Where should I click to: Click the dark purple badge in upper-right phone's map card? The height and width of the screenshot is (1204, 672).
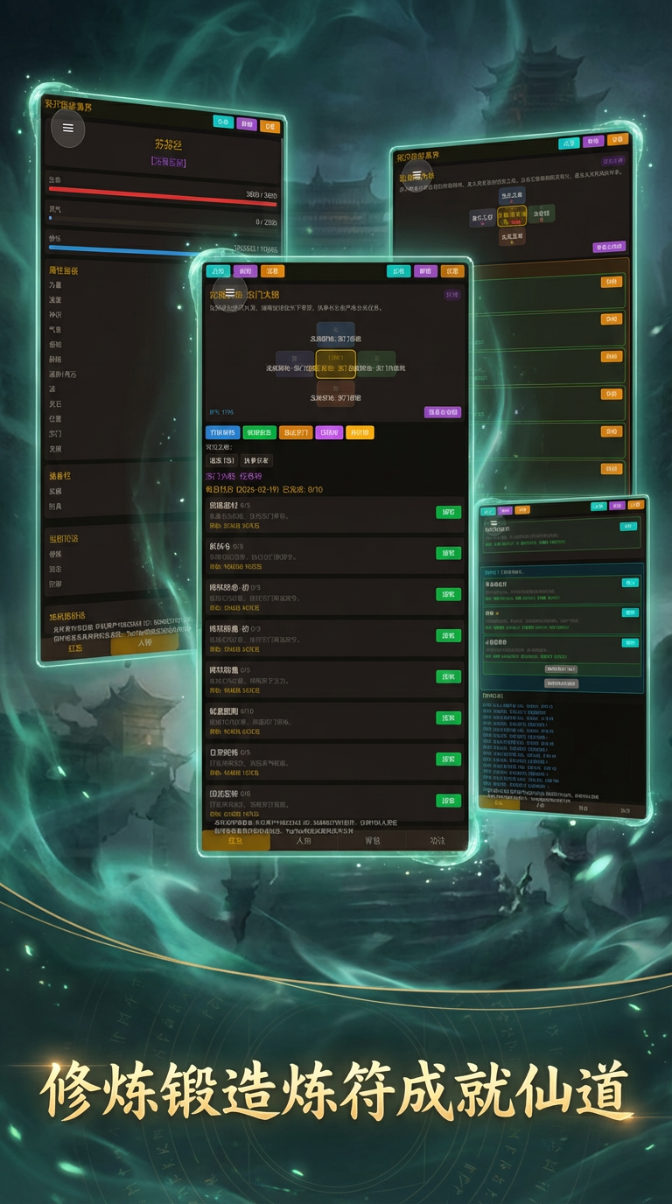(x=613, y=161)
